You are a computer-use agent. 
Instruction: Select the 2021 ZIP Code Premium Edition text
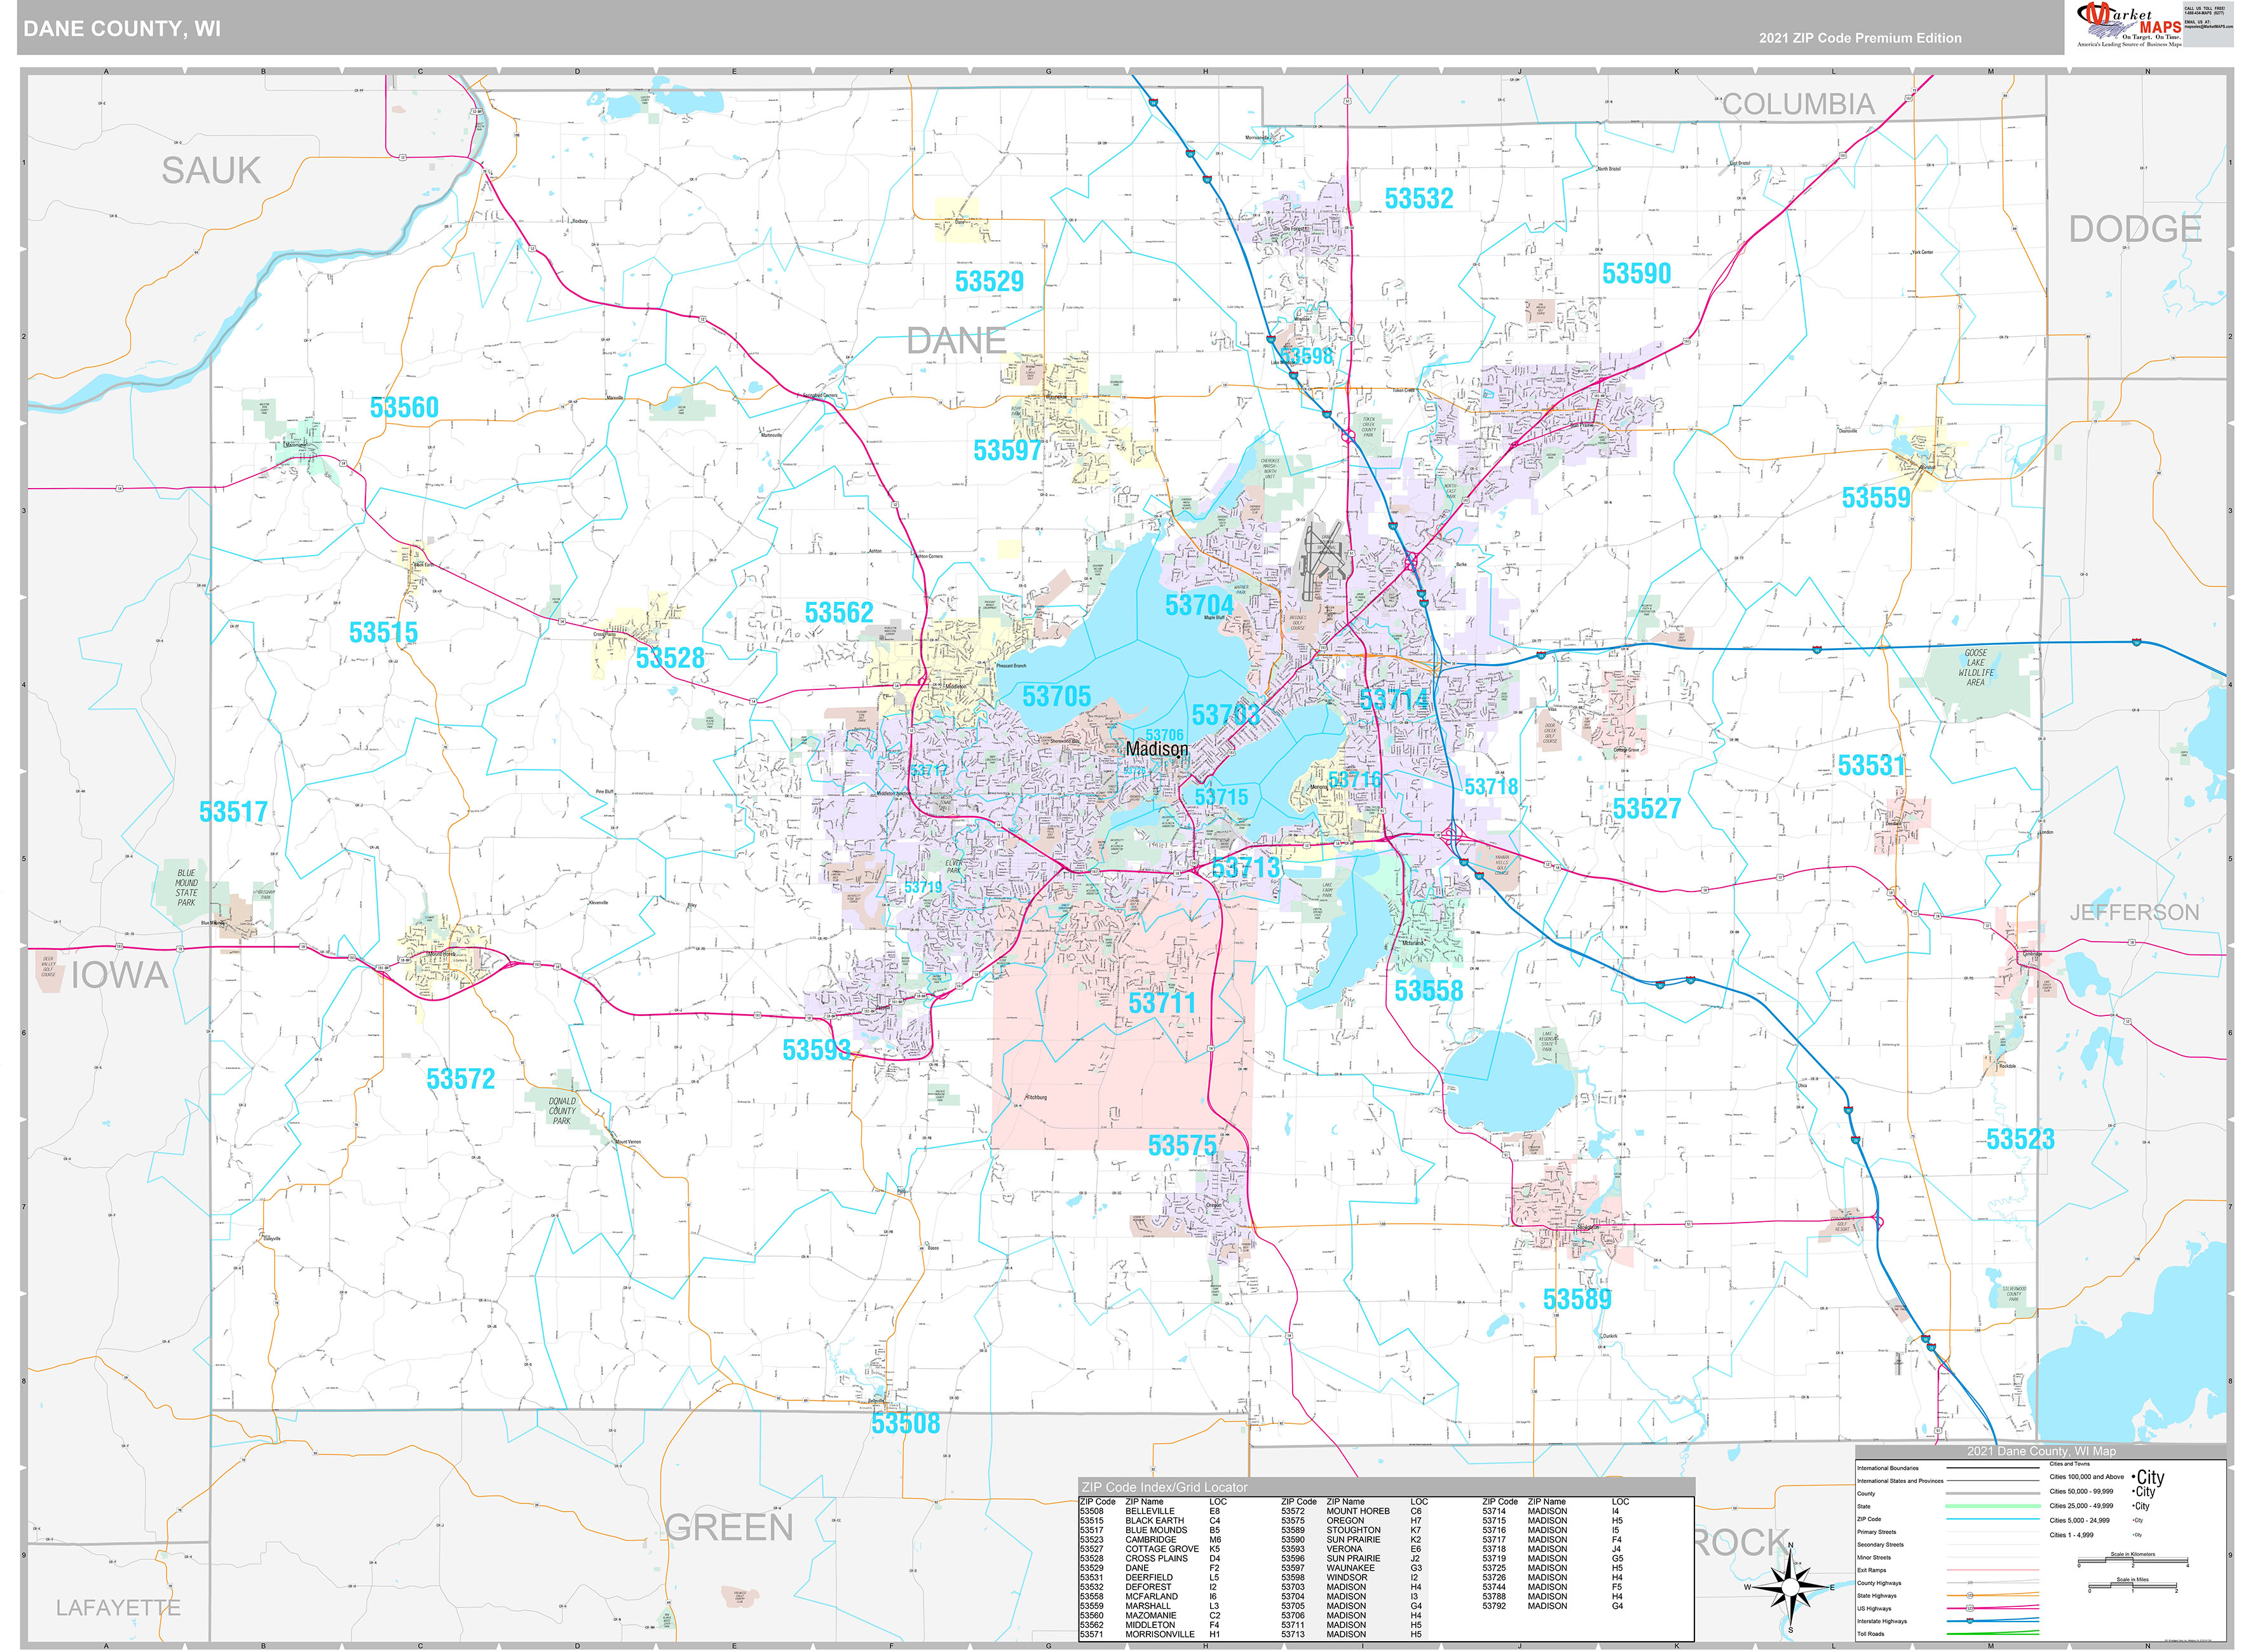tap(1860, 38)
